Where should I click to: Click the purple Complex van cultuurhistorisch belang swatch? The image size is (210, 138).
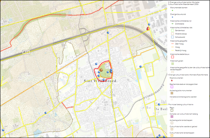tap(172, 116)
